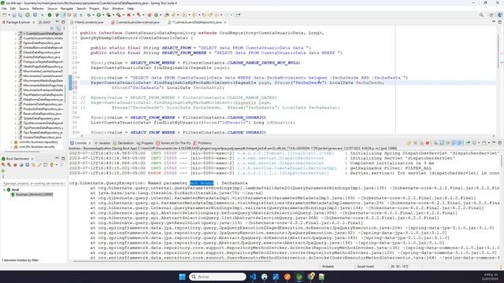Viewport: 504px width, 283px height.
Task: Open Visual Studio Code from taskbar
Action: (253, 277)
